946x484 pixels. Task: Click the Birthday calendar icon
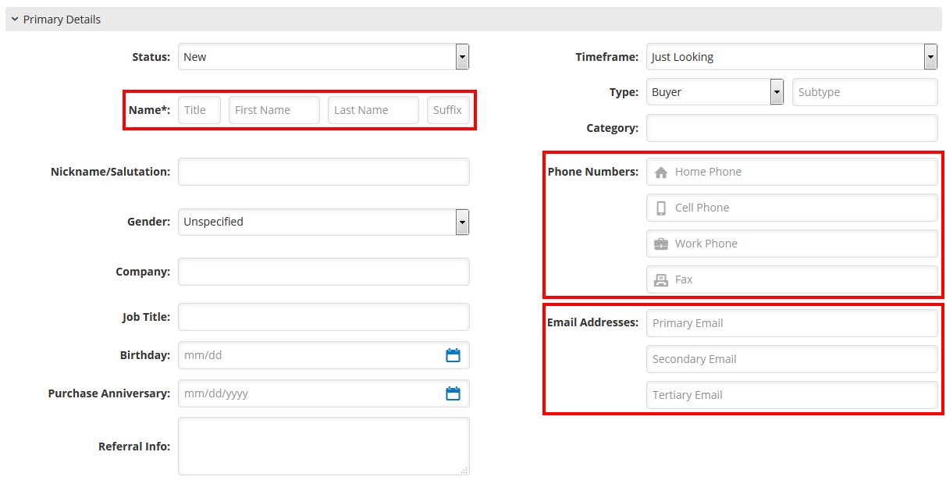click(453, 355)
